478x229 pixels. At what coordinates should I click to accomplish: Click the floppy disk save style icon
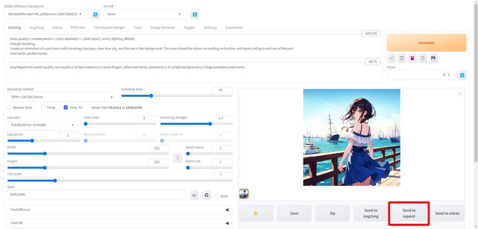(x=433, y=58)
